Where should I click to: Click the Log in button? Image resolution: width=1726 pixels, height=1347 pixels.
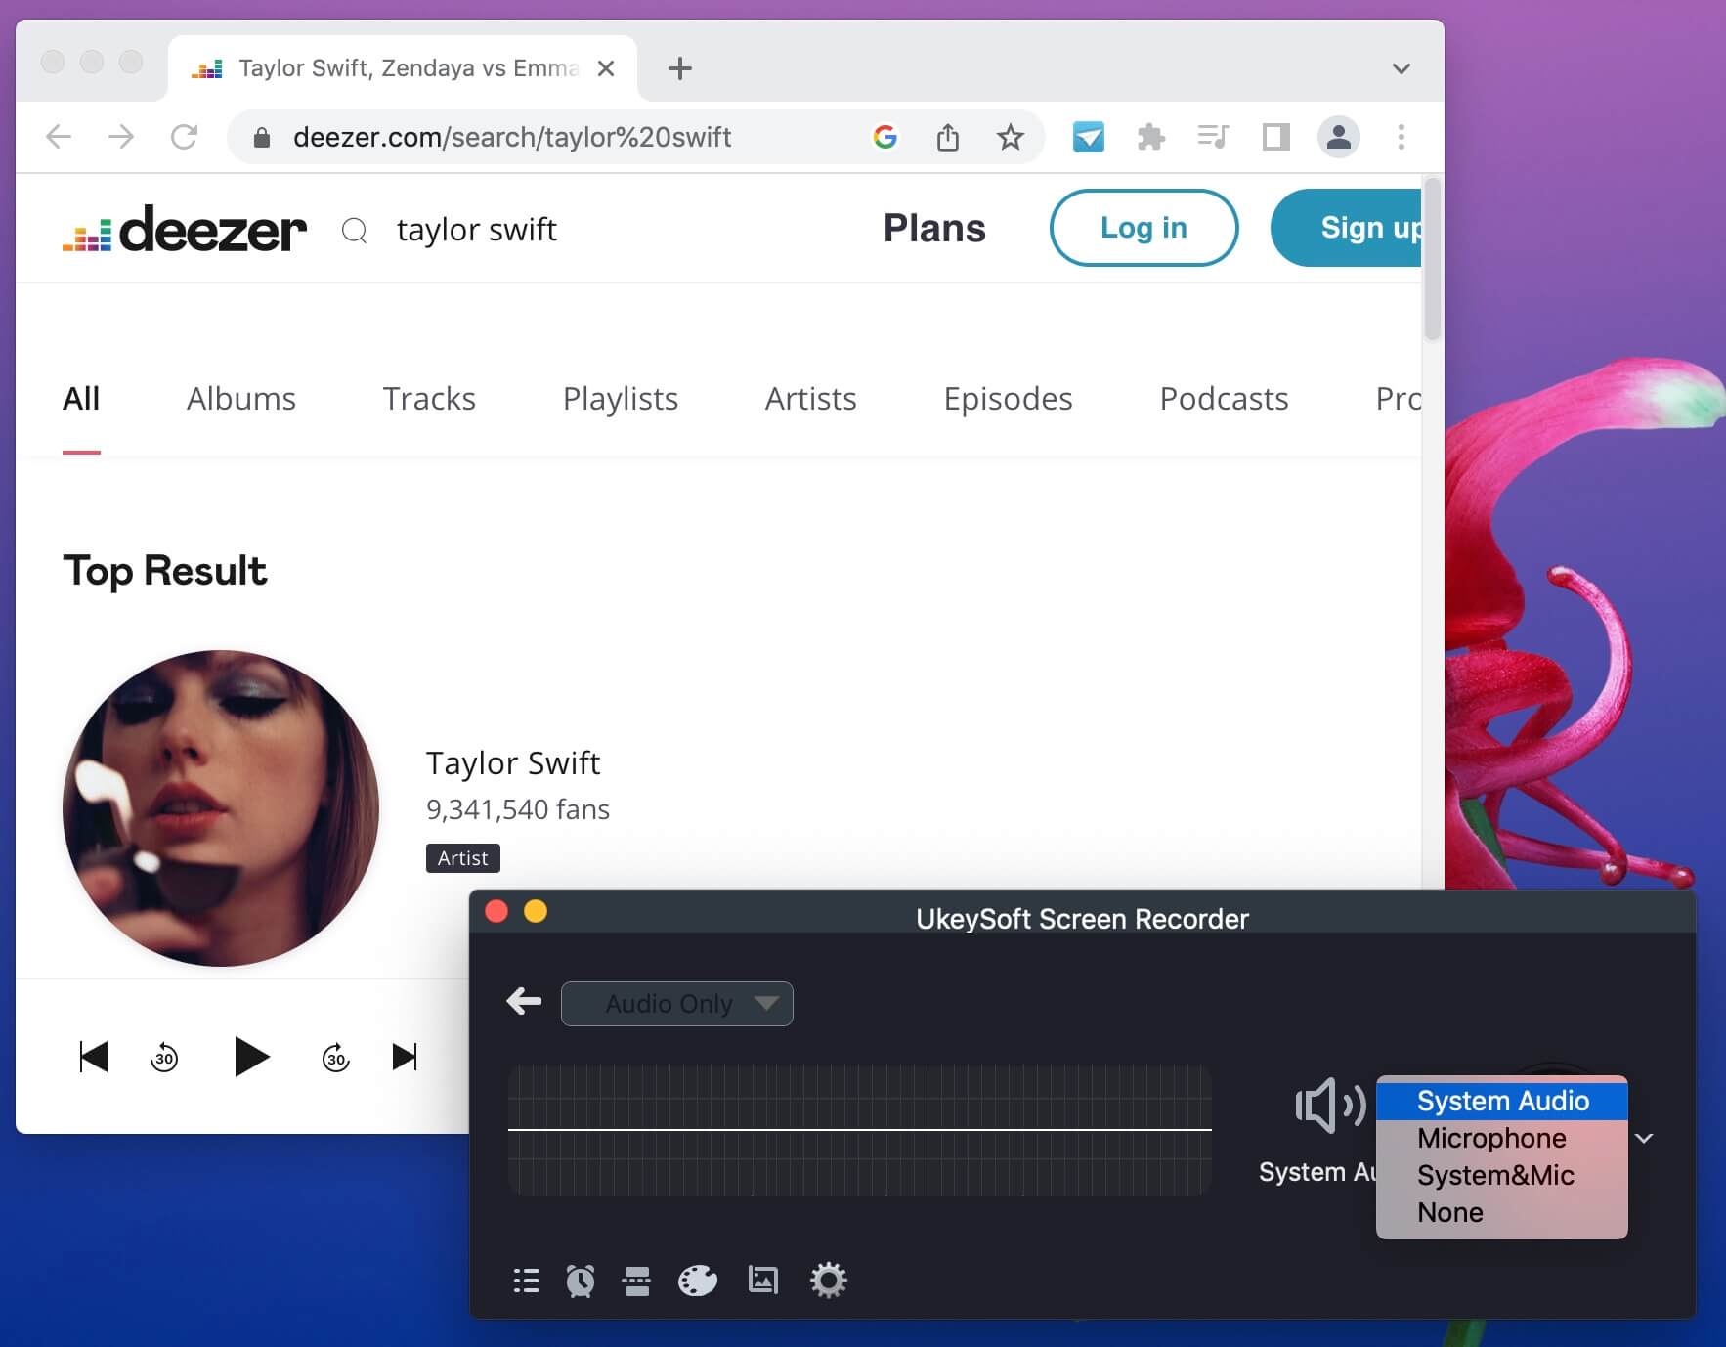[x=1143, y=228]
